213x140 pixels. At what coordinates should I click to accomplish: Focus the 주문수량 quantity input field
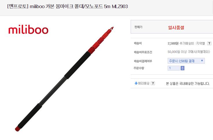click(x=174, y=68)
